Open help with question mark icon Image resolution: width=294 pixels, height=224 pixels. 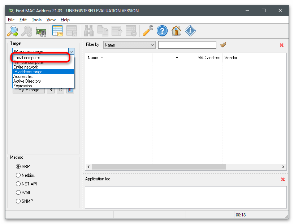pyautogui.click(x=162, y=31)
